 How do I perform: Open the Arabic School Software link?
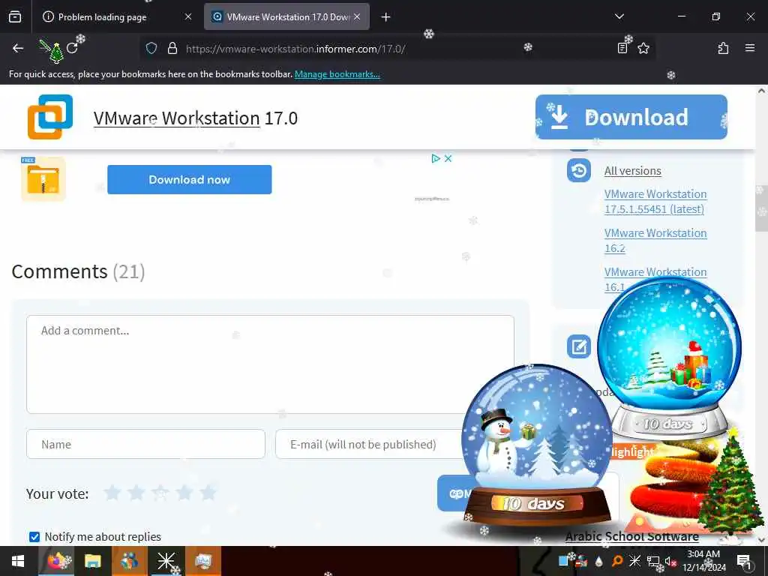coord(631,536)
